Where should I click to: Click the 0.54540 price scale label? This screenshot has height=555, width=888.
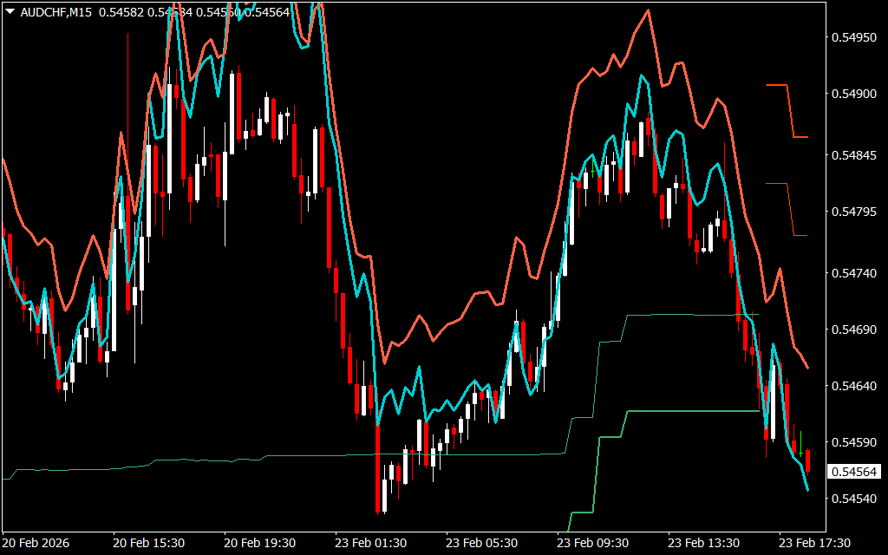(854, 499)
